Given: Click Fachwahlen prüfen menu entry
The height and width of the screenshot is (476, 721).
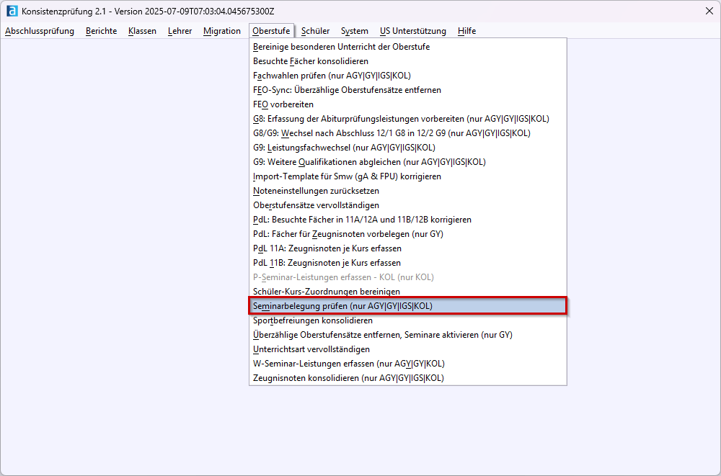Looking at the screenshot, I should point(408,76).
